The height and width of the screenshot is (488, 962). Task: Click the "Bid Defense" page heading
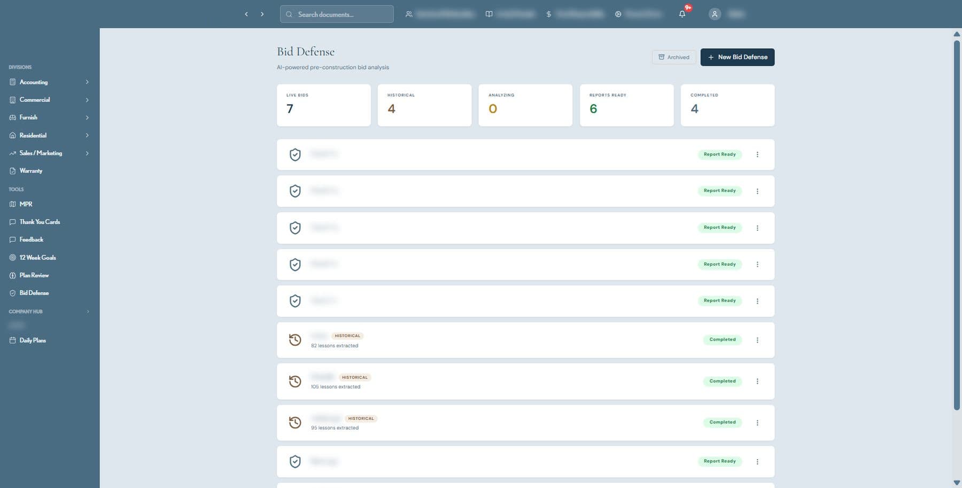306,52
